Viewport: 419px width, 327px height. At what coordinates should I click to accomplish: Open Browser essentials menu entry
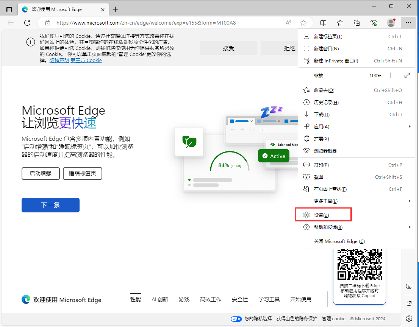357,151
